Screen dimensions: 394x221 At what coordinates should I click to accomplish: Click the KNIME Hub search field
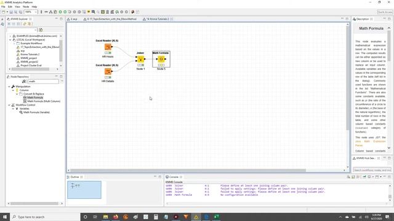[372, 170]
